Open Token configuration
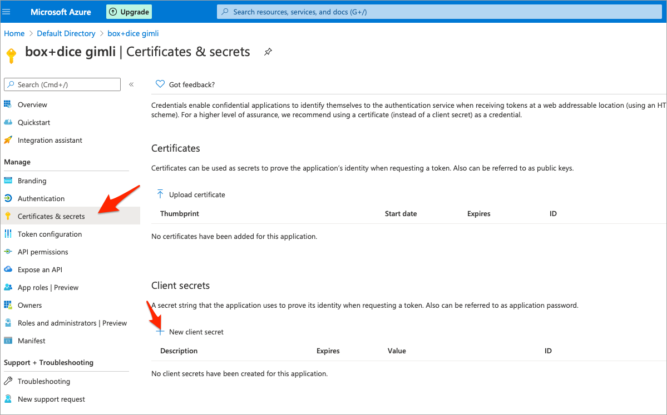667x415 pixels. 50,234
